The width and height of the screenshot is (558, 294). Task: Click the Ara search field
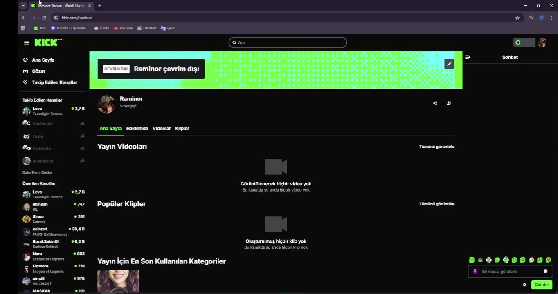pyautogui.click(x=288, y=42)
